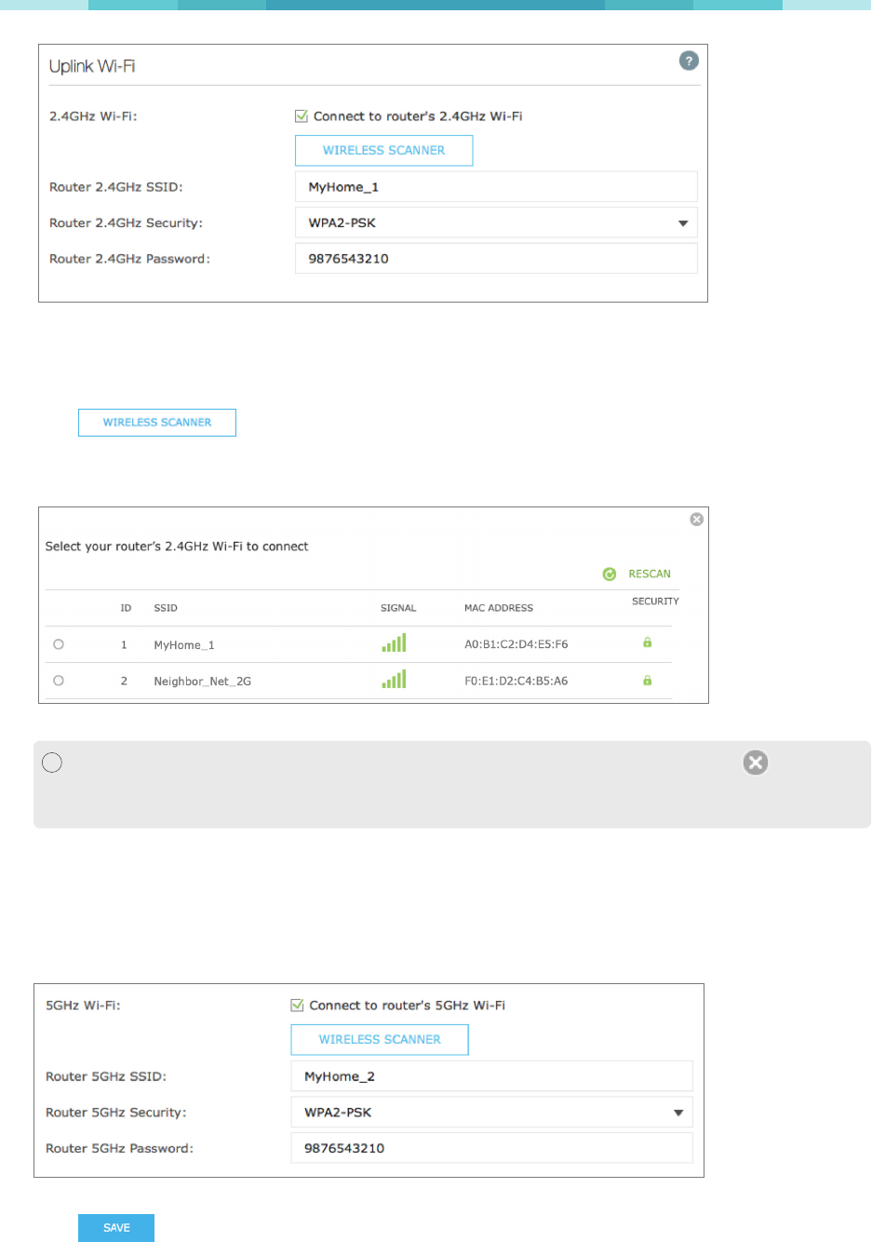This screenshot has width=872, height=1242.
Task: Click the lock icon for MyHome_1
Action: 647,642
